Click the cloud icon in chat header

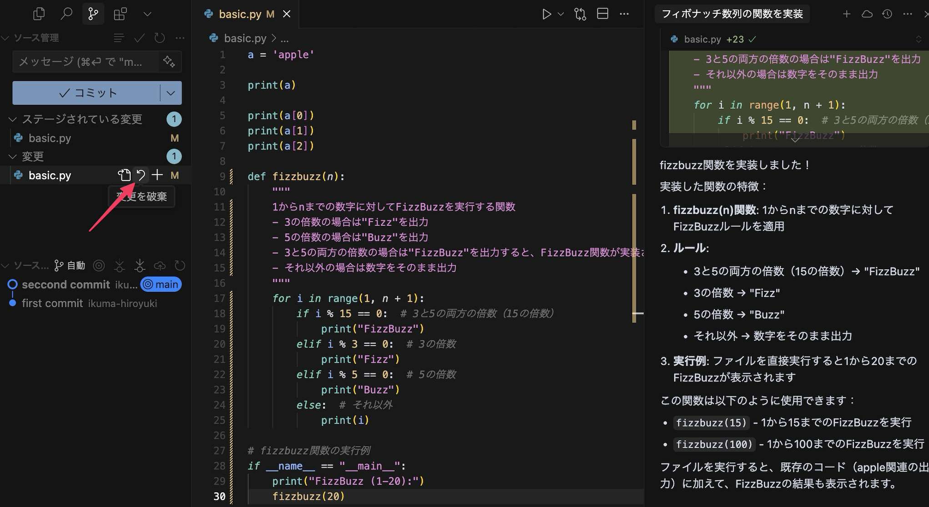click(867, 14)
